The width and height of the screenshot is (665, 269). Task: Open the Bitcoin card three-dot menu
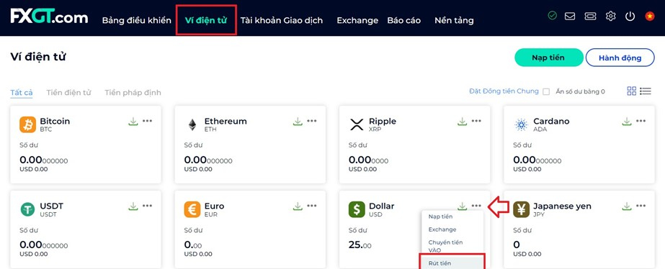[x=147, y=121]
